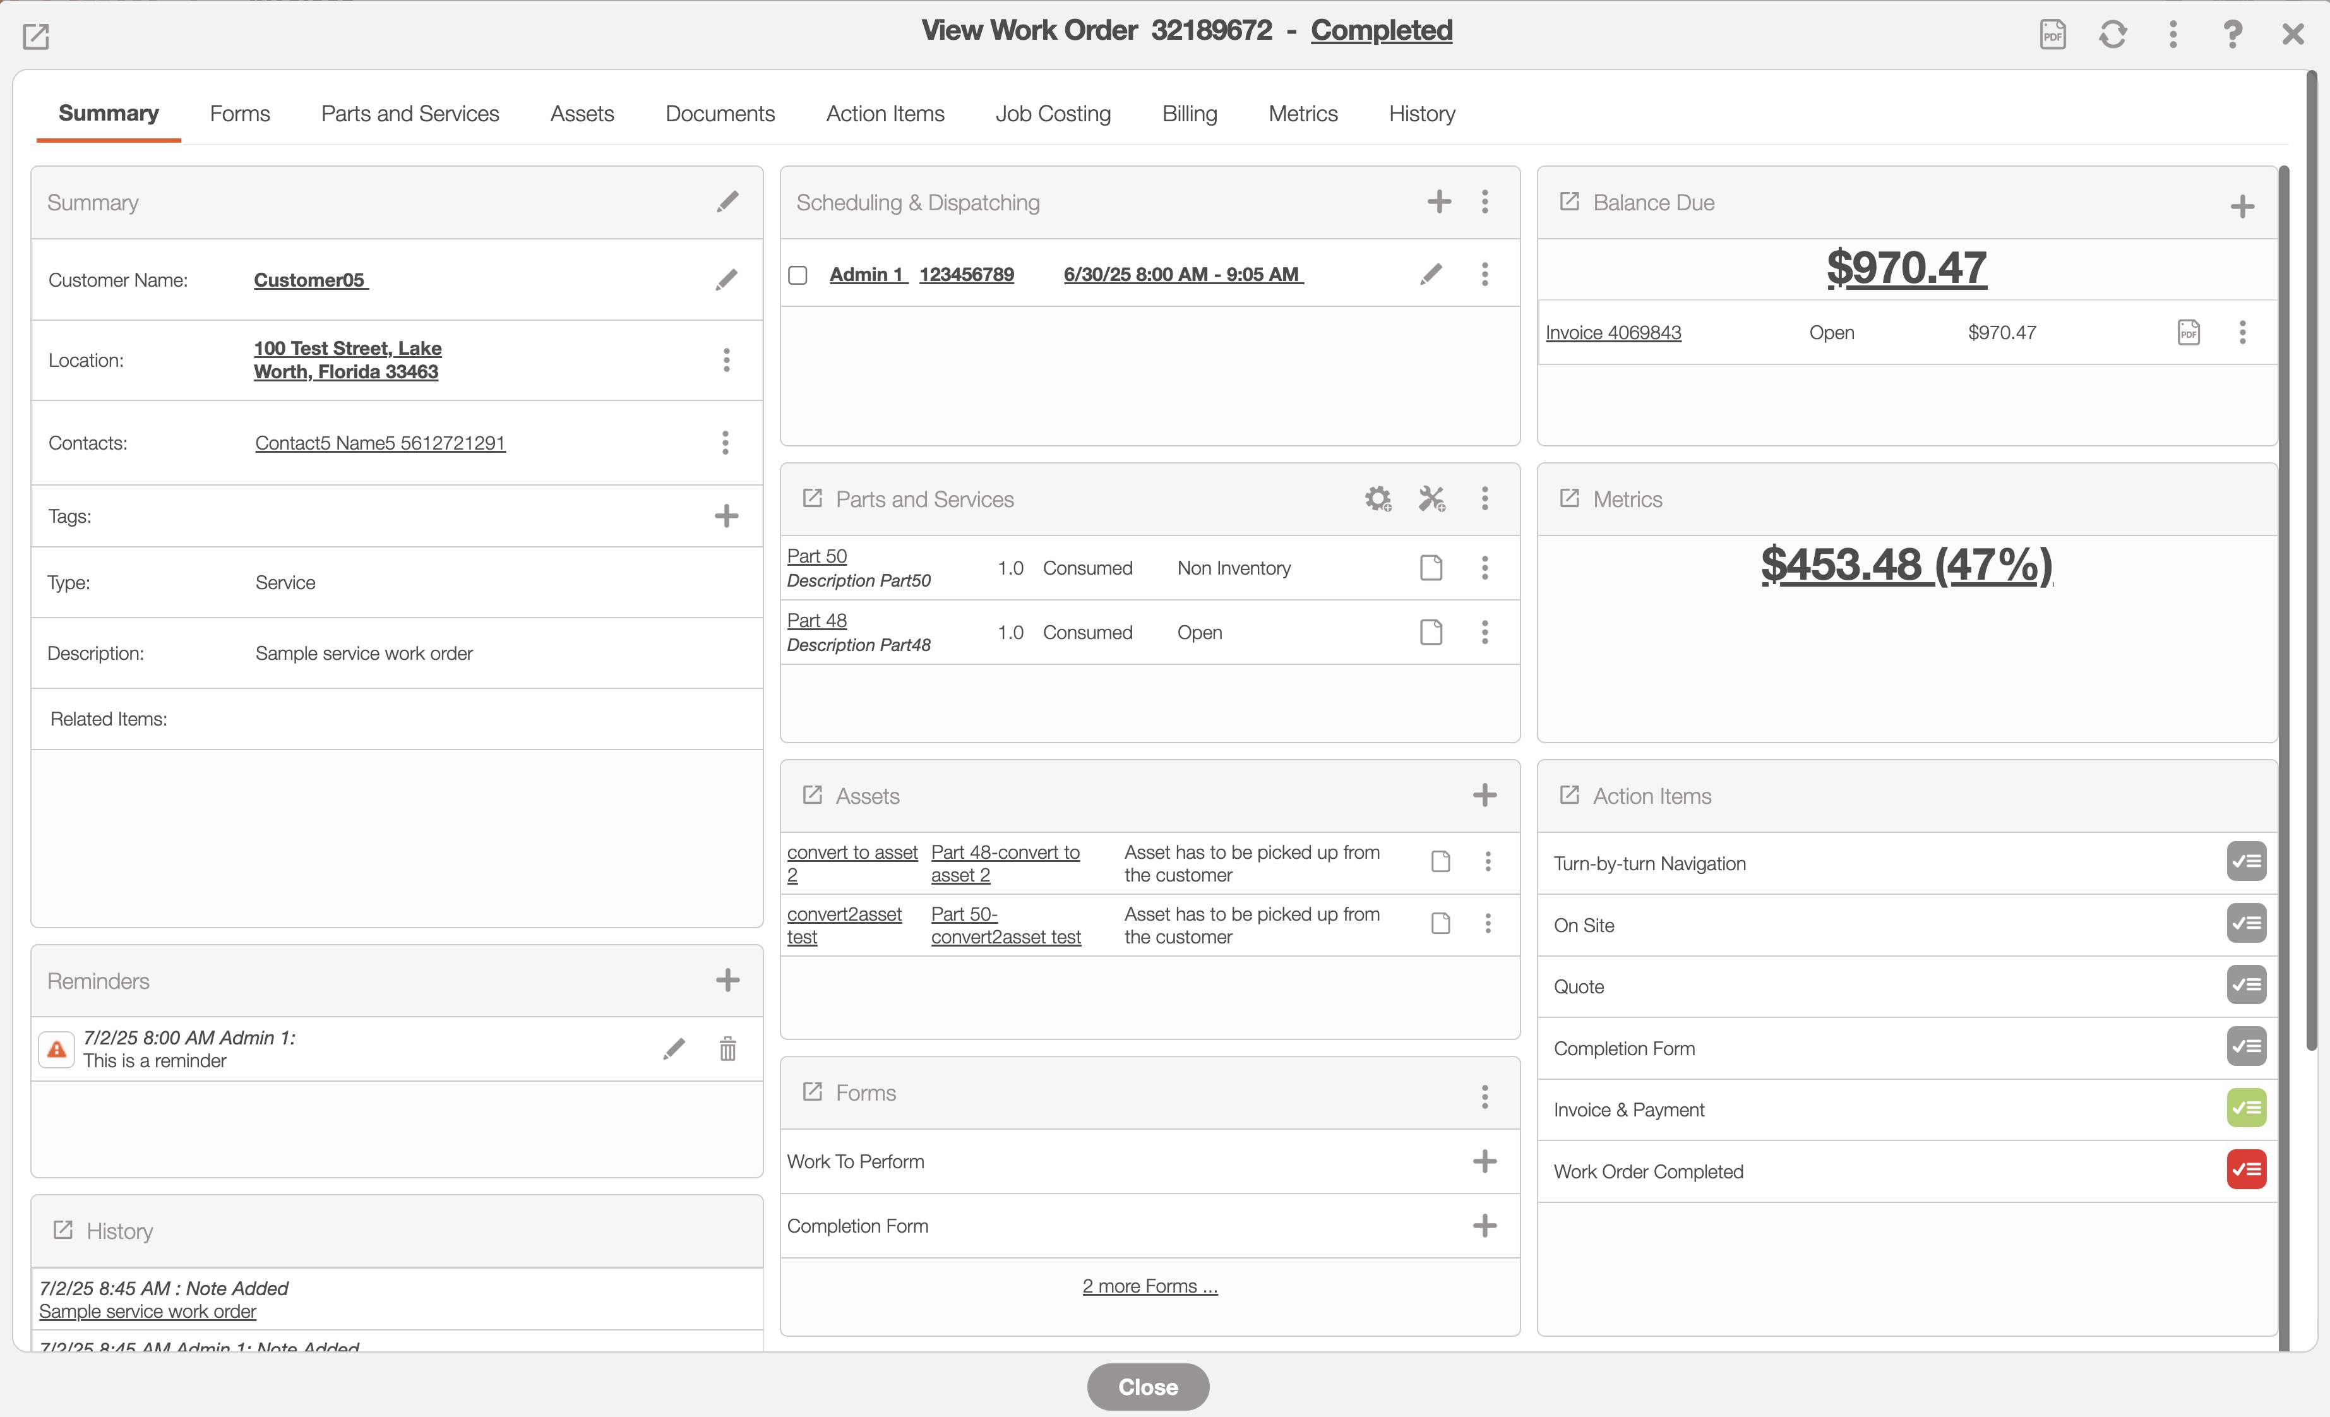The height and width of the screenshot is (1417, 2330).
Task: Open the Billing tab
Action: (x=1188, y=114)
